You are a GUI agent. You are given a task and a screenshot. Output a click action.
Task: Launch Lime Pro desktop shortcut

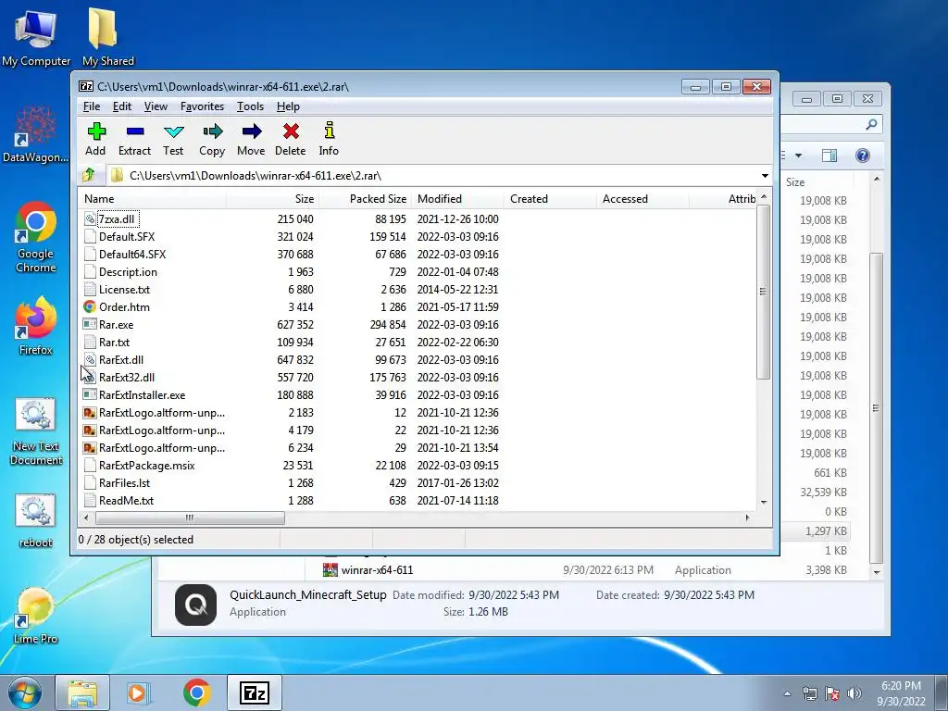[x=36, y=616]
